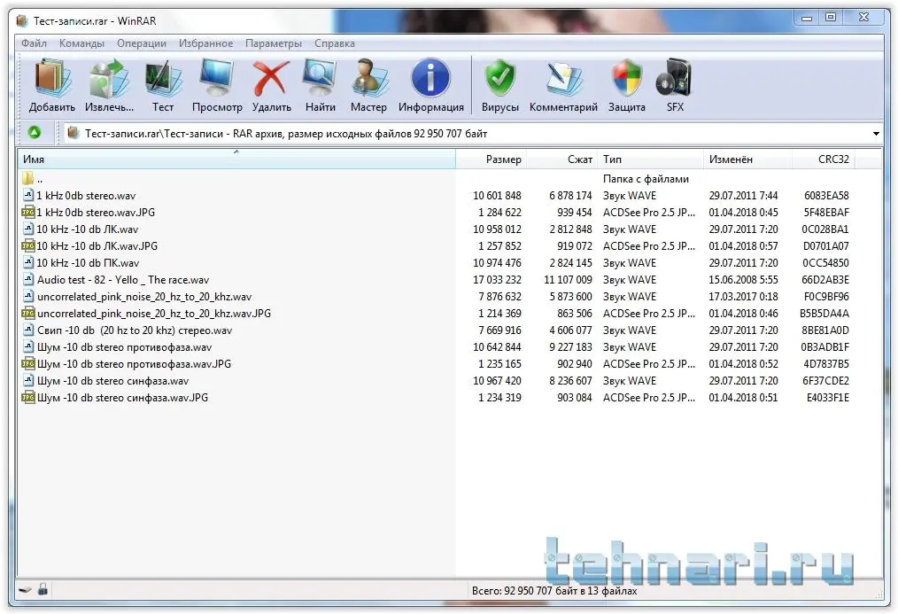Sort by the CRC32 column header

coord(823,159)
